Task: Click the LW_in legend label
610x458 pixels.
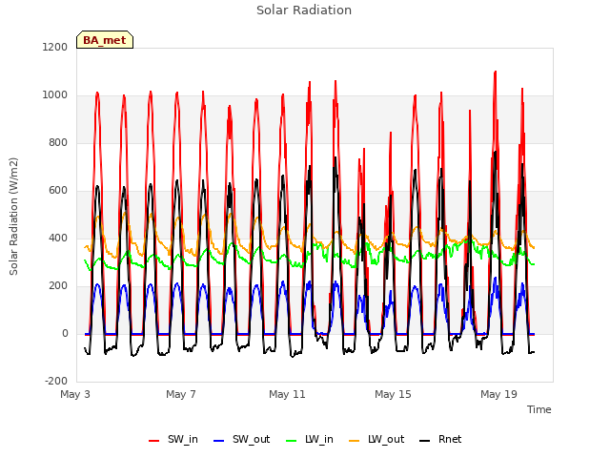Action: point(319,439)
